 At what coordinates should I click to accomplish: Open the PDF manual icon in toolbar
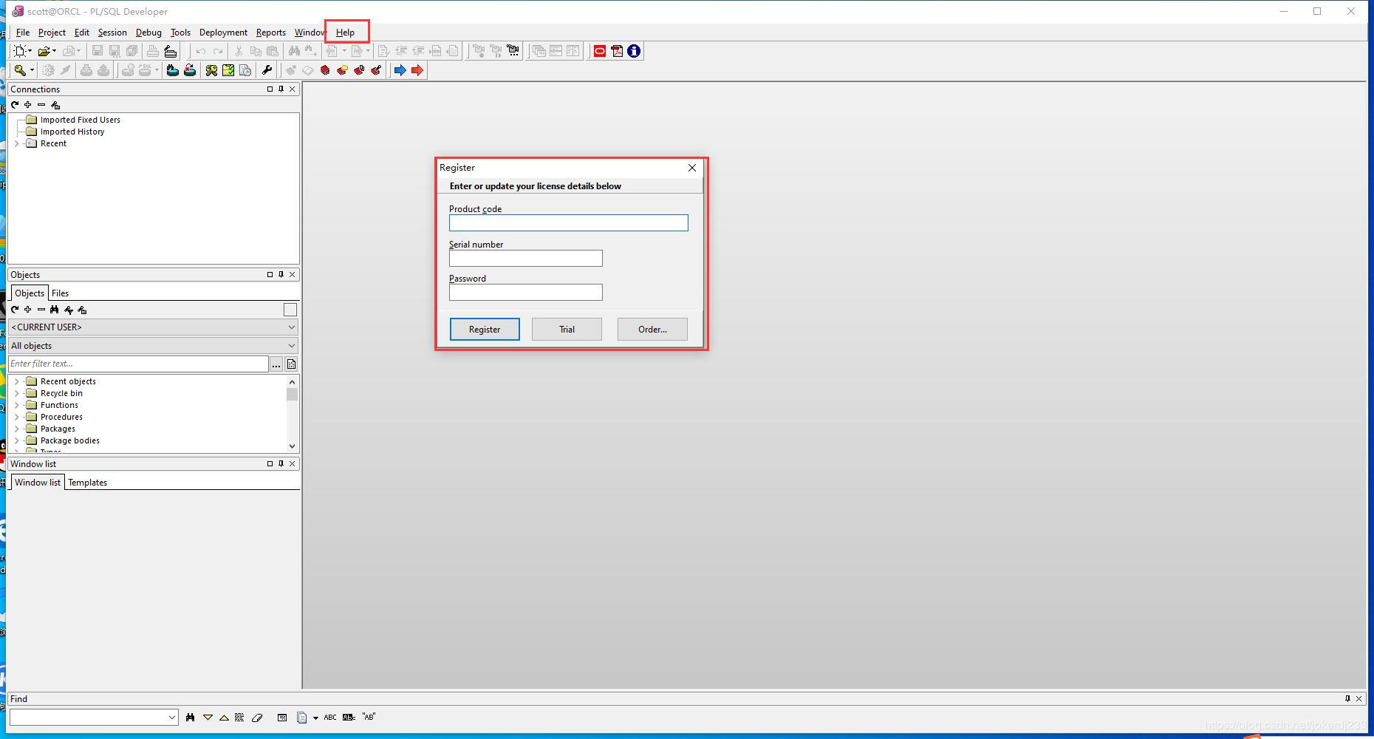617,51
